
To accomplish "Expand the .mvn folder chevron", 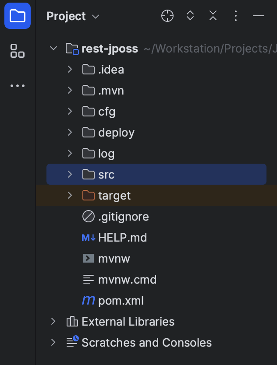I will click(x=70, y=90).
